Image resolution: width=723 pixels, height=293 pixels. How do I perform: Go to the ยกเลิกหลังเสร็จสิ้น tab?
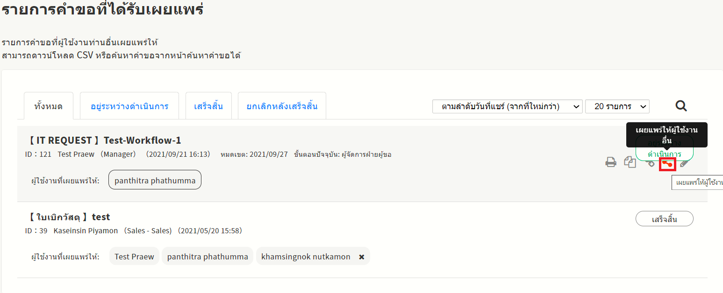pos(282,106)
